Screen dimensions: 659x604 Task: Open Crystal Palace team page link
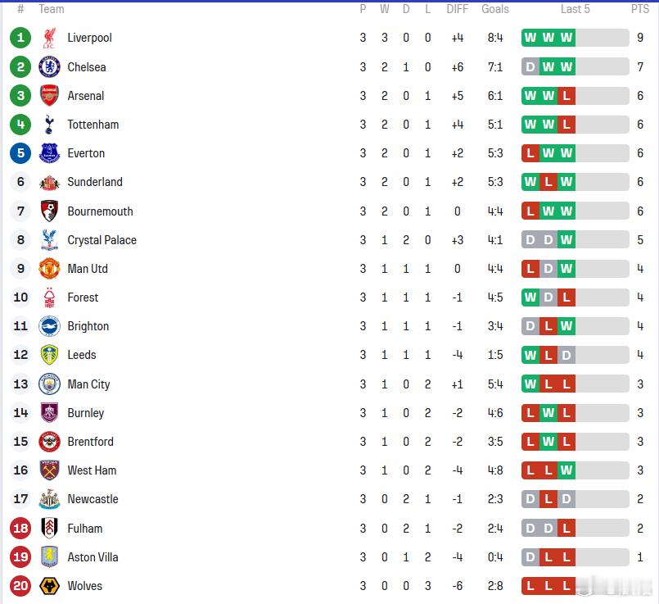point(102,240)
